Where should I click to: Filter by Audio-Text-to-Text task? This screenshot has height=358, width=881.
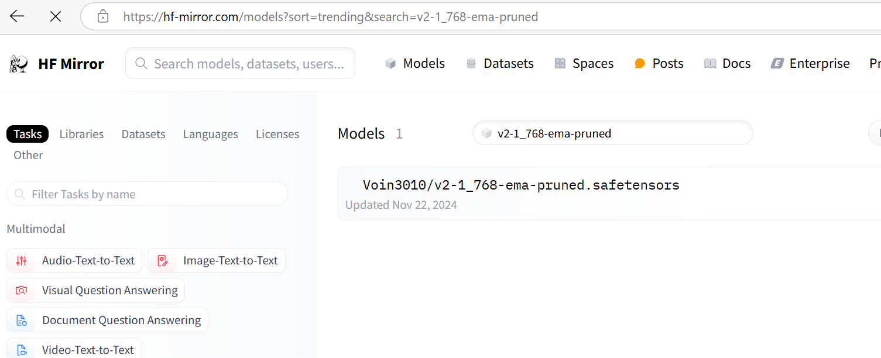[74, 260]
